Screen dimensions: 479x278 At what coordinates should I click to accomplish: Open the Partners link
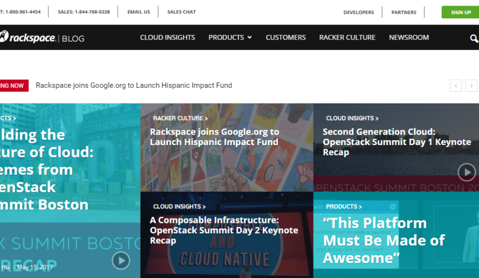coord(404,12)
